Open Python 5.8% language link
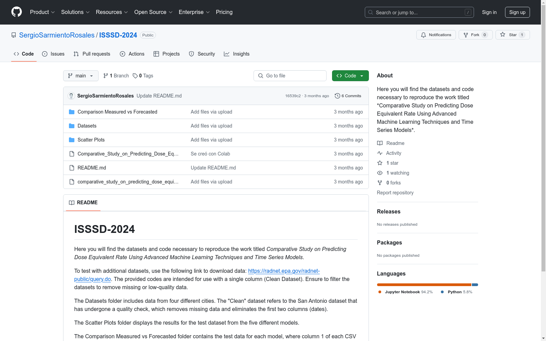The height and width of the screenshot is (341, 546). [x=457, y=292]
